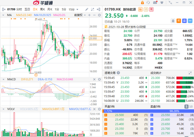Click the orange lock icon in title bar

tap(143, 2)
